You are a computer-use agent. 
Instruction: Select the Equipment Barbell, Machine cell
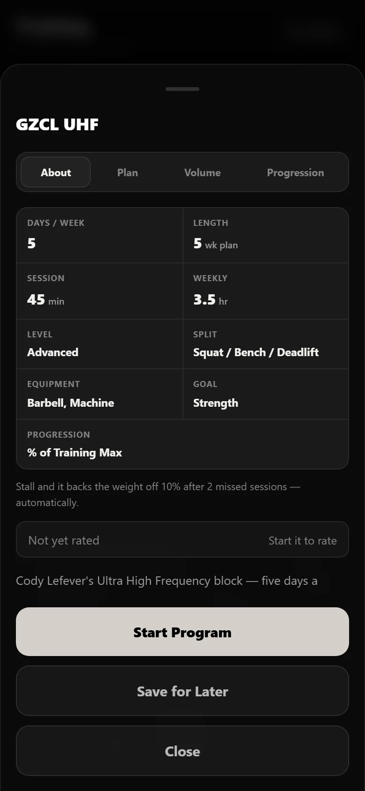[x=100, y=394]
